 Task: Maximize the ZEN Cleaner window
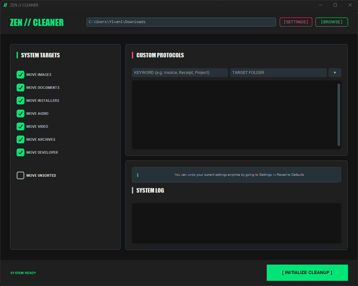[335, 5]
